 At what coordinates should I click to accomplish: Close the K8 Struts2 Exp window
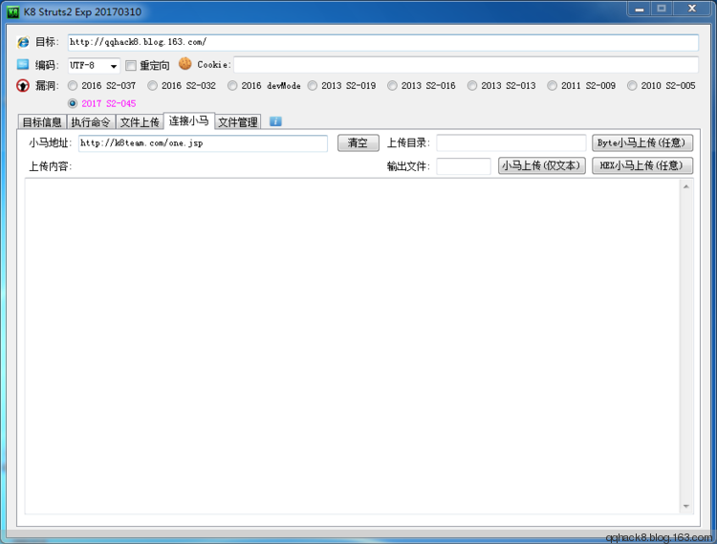[692, 10]
